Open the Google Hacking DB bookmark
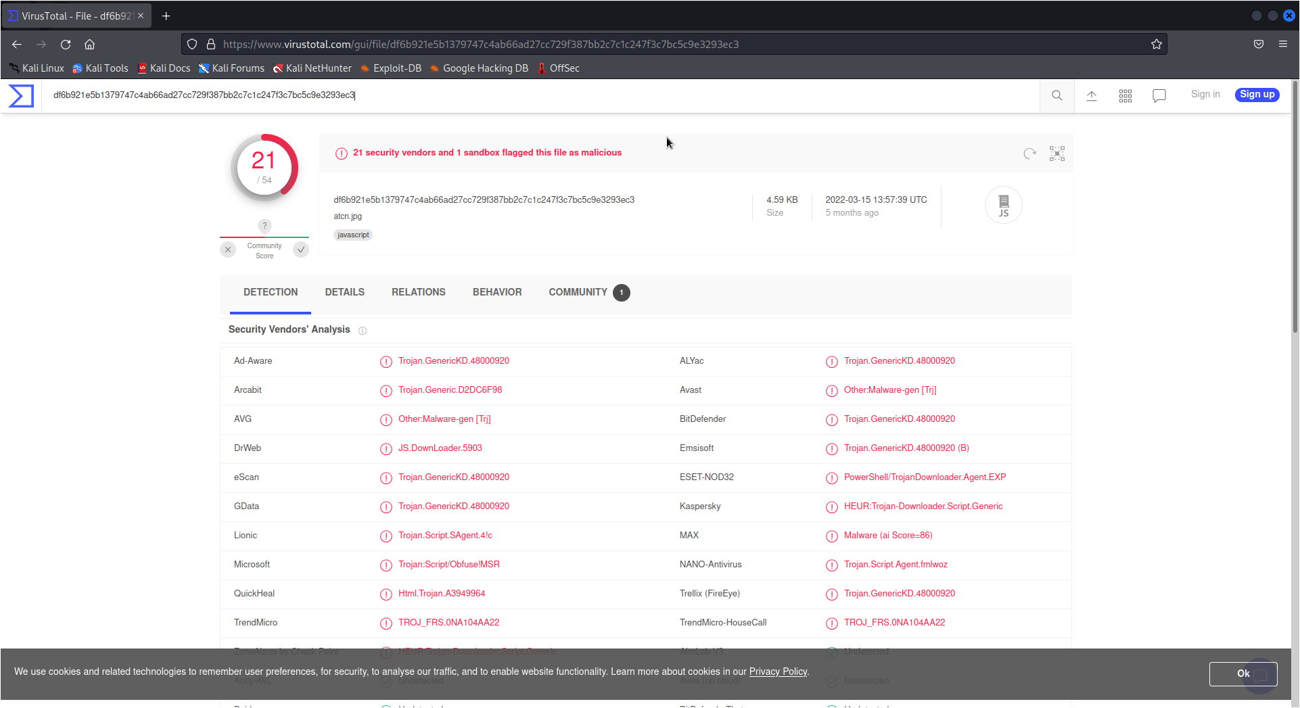 (x=479, y=68)
